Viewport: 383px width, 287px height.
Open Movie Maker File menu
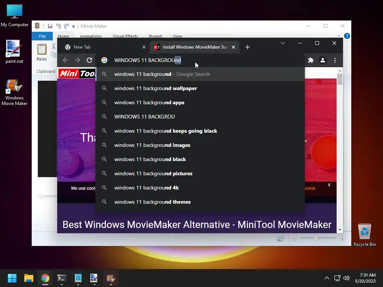pyautogui.click(x=42, y=36)
